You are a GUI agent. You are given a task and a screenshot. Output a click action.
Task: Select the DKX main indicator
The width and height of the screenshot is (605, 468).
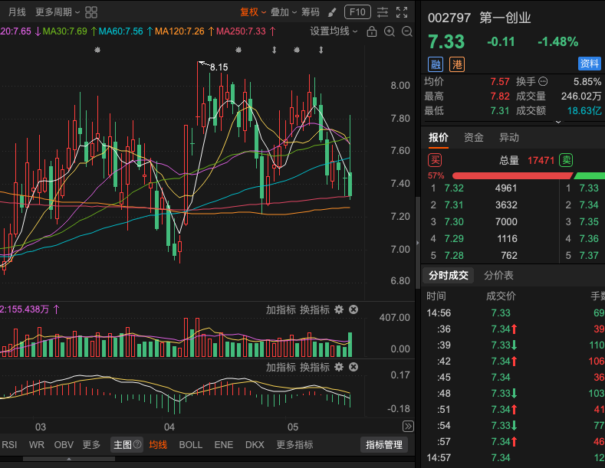(255, 445)
